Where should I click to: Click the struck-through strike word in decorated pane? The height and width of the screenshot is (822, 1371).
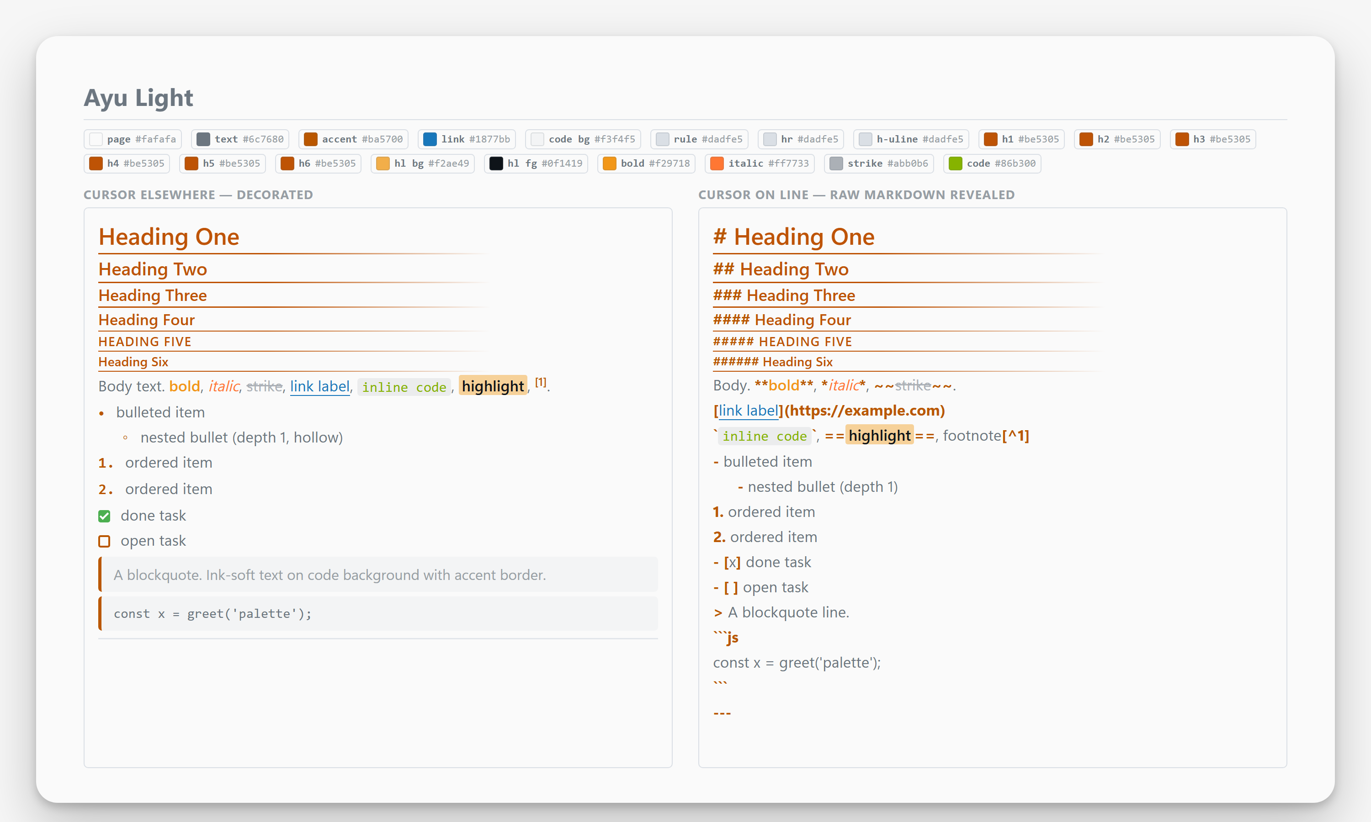[264, 386]
